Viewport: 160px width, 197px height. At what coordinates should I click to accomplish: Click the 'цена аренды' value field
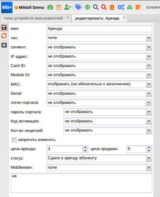[x=64, y=149]
